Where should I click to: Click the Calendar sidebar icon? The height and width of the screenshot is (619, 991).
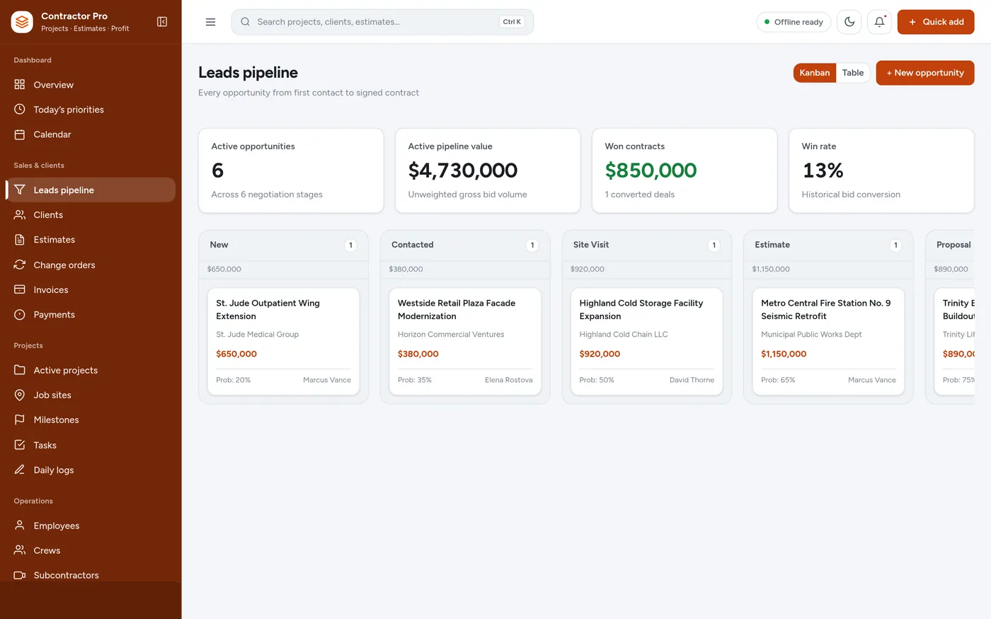point(20,134)
